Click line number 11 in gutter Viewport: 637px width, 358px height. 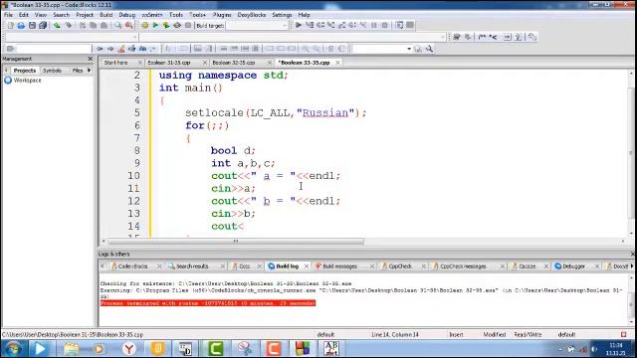coord(133,188)
